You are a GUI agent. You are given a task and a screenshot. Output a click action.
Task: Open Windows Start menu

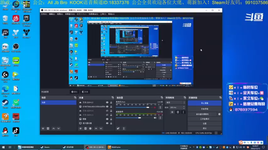3,147
